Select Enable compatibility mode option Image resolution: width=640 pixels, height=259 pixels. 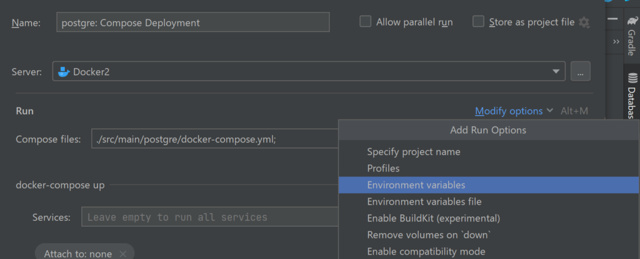[426, 251]
